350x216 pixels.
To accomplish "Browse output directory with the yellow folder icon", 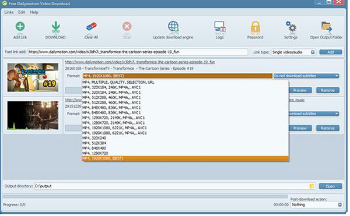I will coord(312,186).
